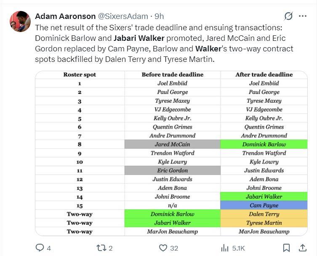317x256 pixels.
Task: Click the yellow Dalen Terry cell
Action: click(264, 214)
